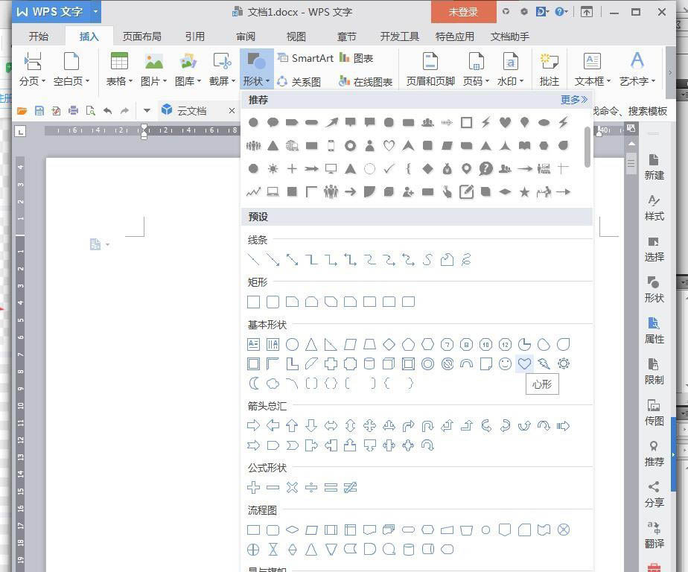
Task: Open the 关系图 relation diagram tool
Action: point(299,82)
